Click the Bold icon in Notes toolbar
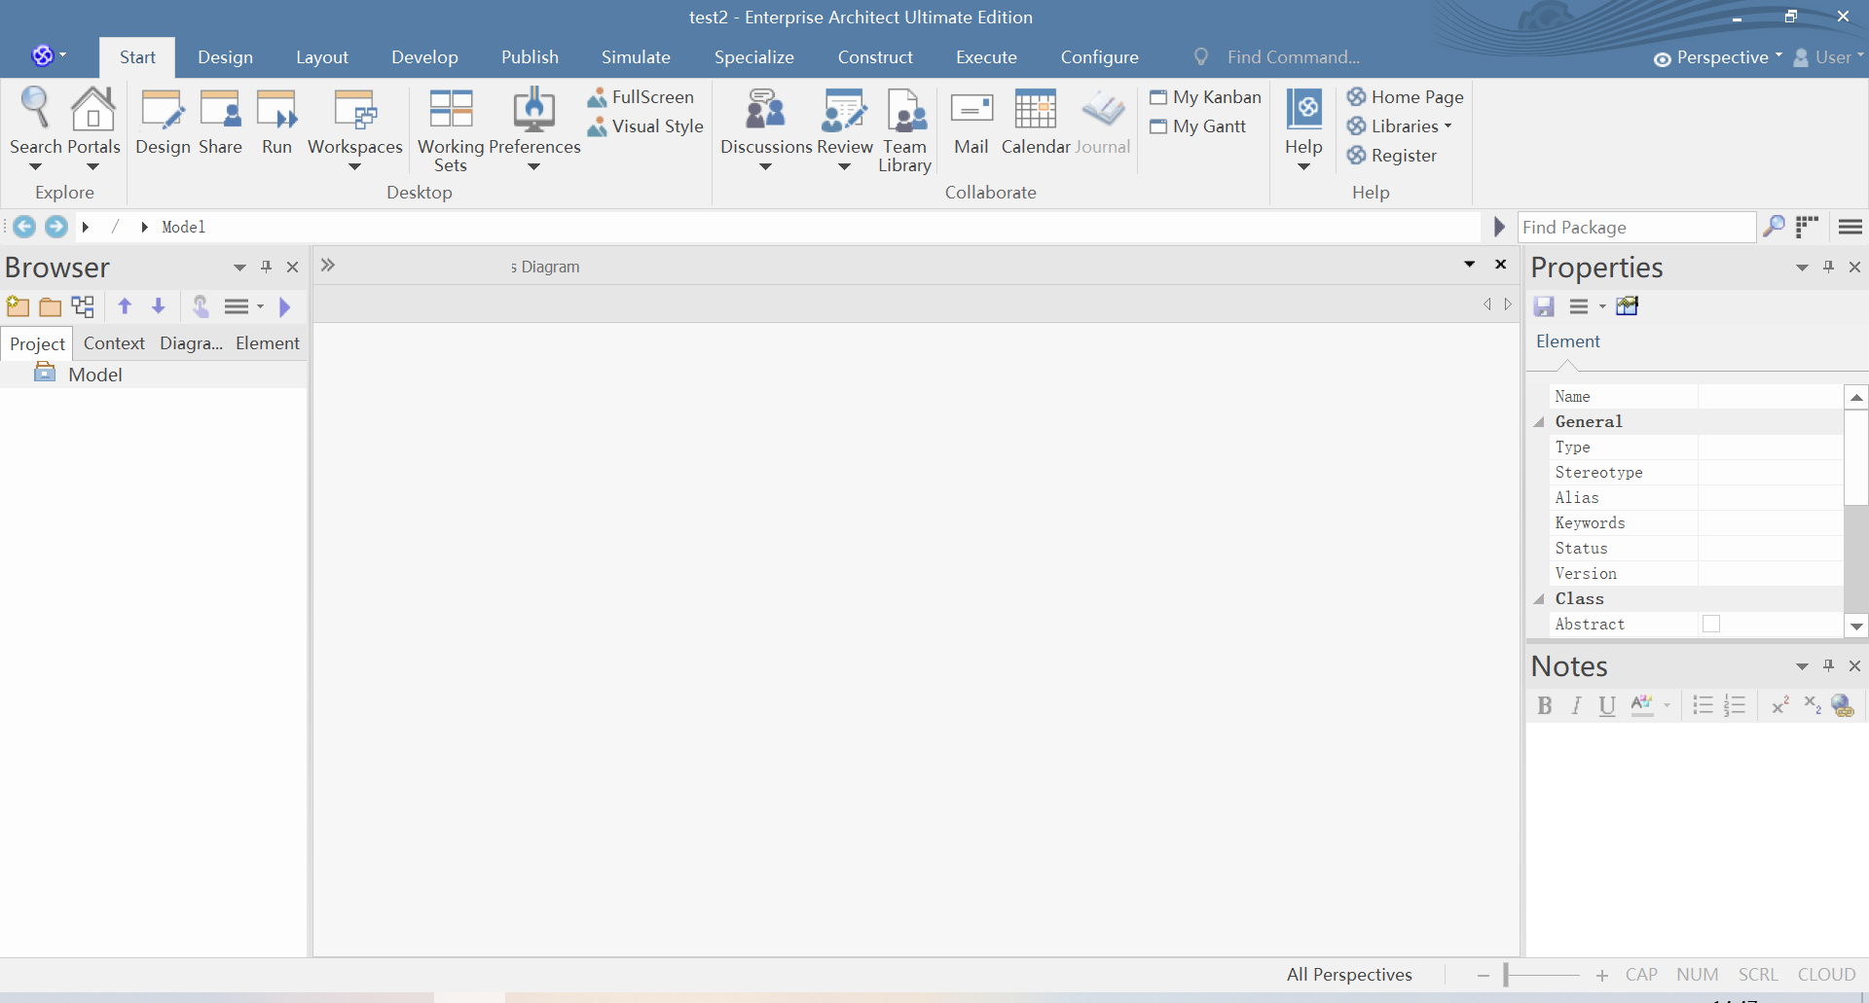 pos(1545,705)
